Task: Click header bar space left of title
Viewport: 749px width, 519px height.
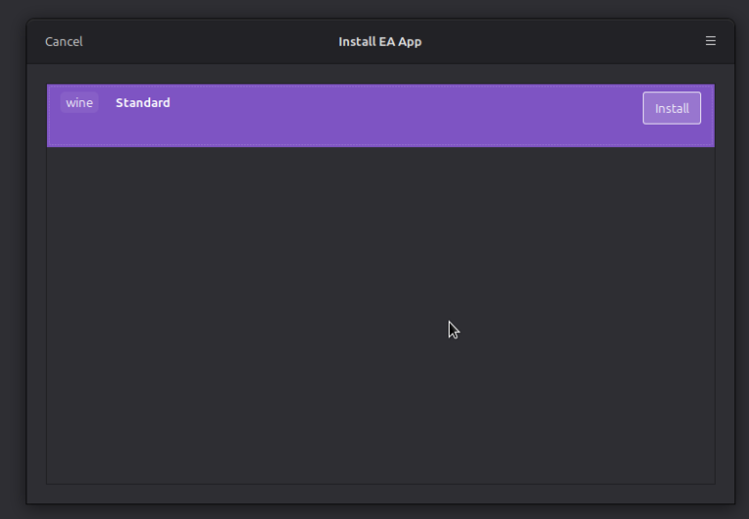Action: pyautogui.click(x=205, y=42)
